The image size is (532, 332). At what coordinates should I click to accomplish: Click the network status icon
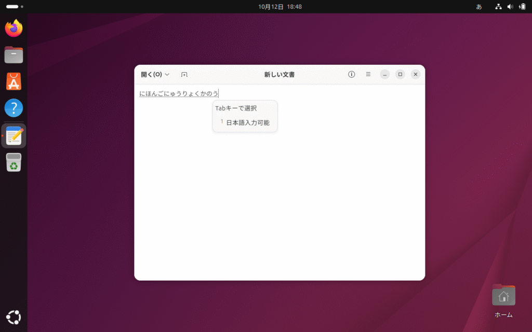tap(498, 7)
